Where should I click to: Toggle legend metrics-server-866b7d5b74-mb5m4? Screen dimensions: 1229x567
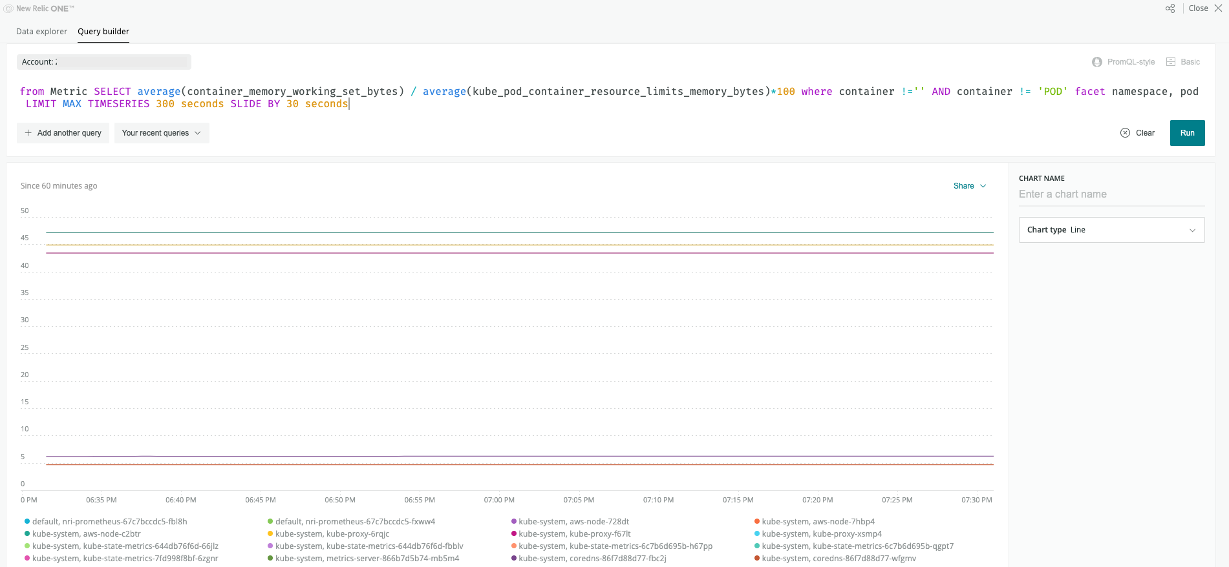[x=363, y=559]
